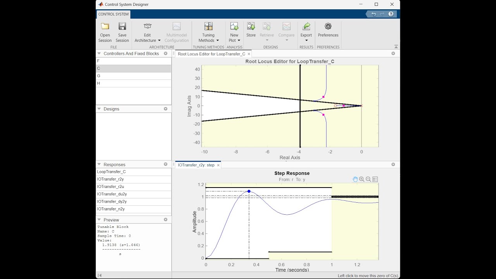Open Designs panel options menu

point(166,109)
